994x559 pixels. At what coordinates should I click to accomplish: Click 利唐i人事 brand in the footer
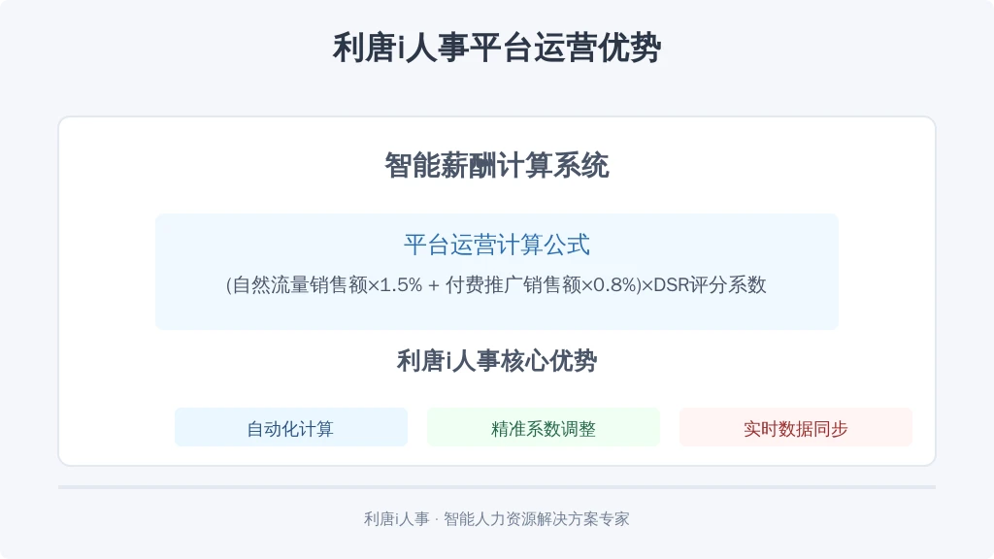(x=397, y=519)
